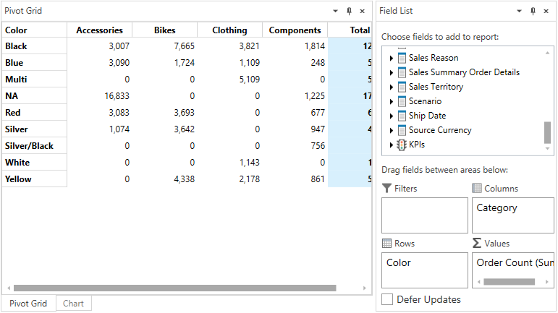
Task: Click the Clothing column header
Action: (229, 30)
